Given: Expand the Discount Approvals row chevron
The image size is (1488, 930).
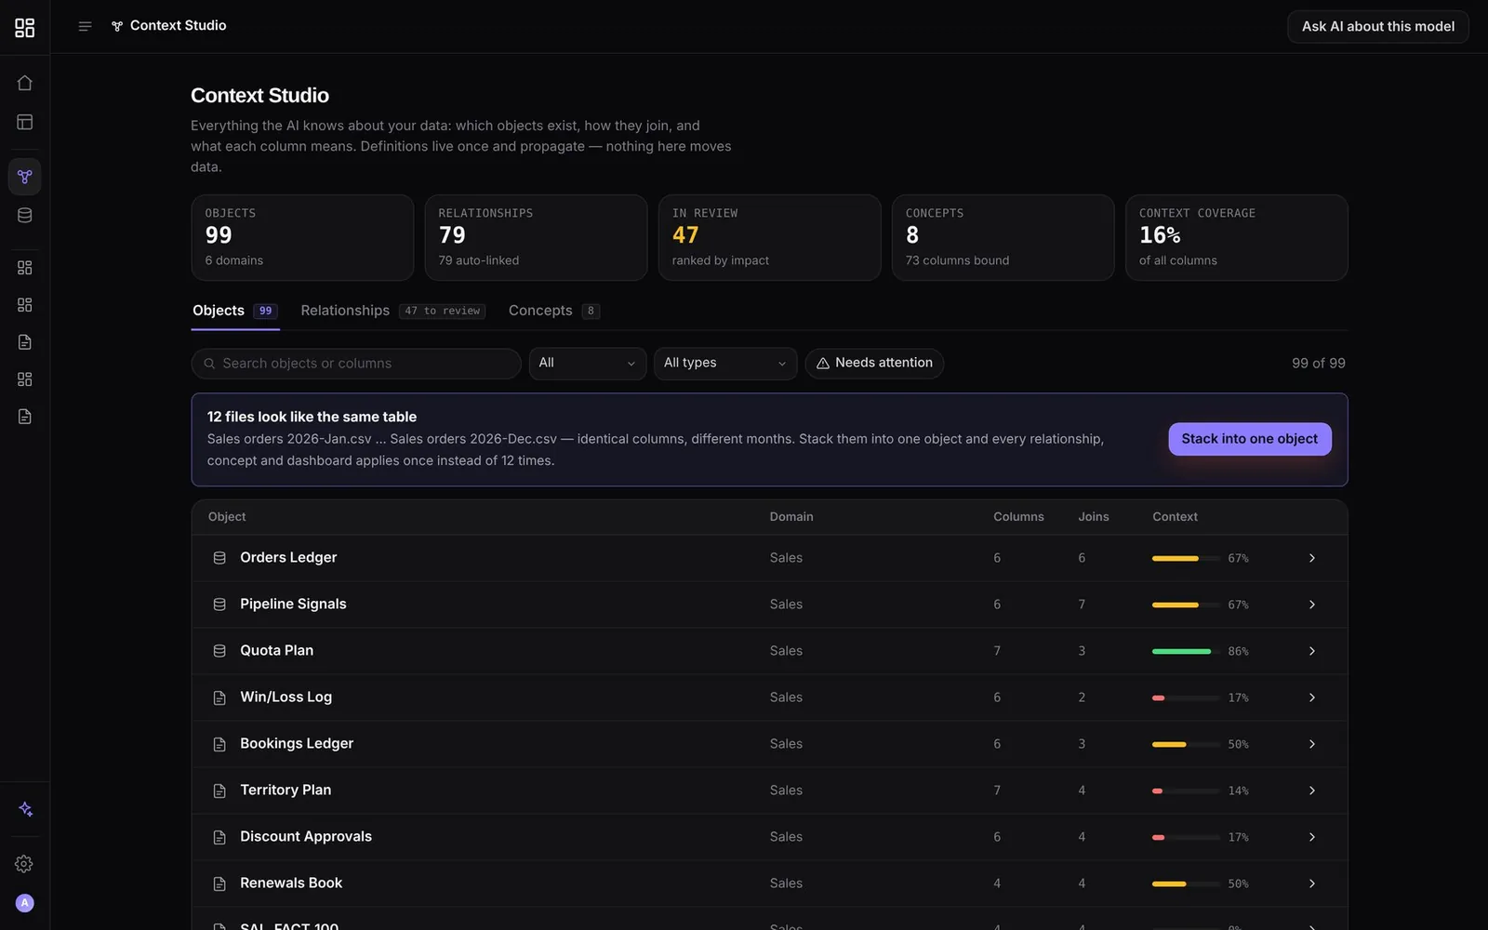Looking at the screenshot, I should point(1312,837).
